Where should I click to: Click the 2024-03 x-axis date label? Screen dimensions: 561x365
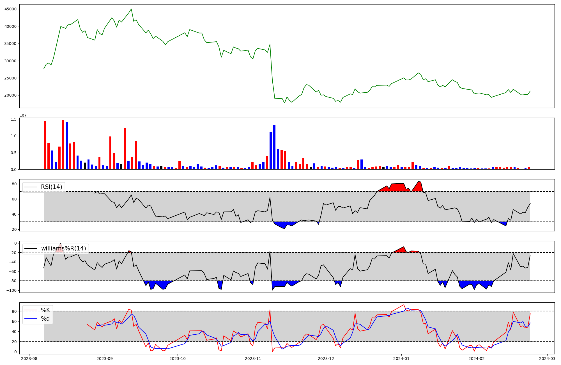click(547, 359)
